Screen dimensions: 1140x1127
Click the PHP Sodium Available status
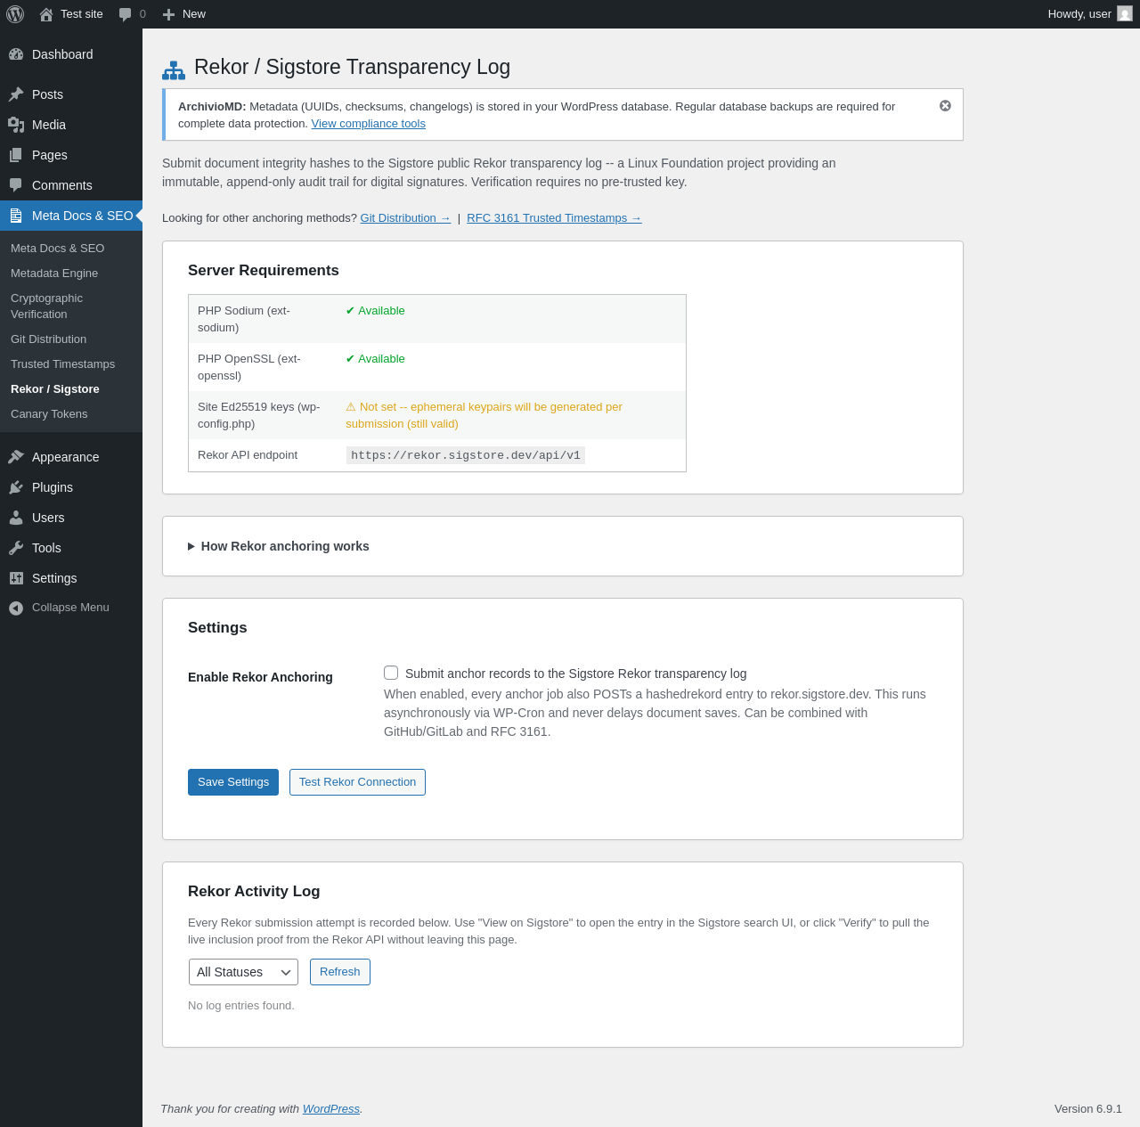click(375, 311)
